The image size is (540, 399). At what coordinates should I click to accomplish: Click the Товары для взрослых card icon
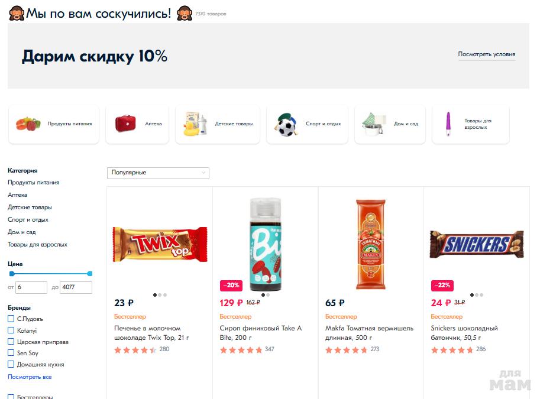click(x=451, y=124)
